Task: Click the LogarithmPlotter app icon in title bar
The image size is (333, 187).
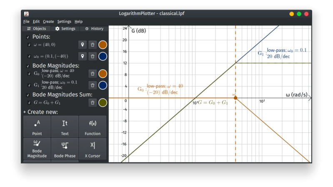Action: coord(26,14)
